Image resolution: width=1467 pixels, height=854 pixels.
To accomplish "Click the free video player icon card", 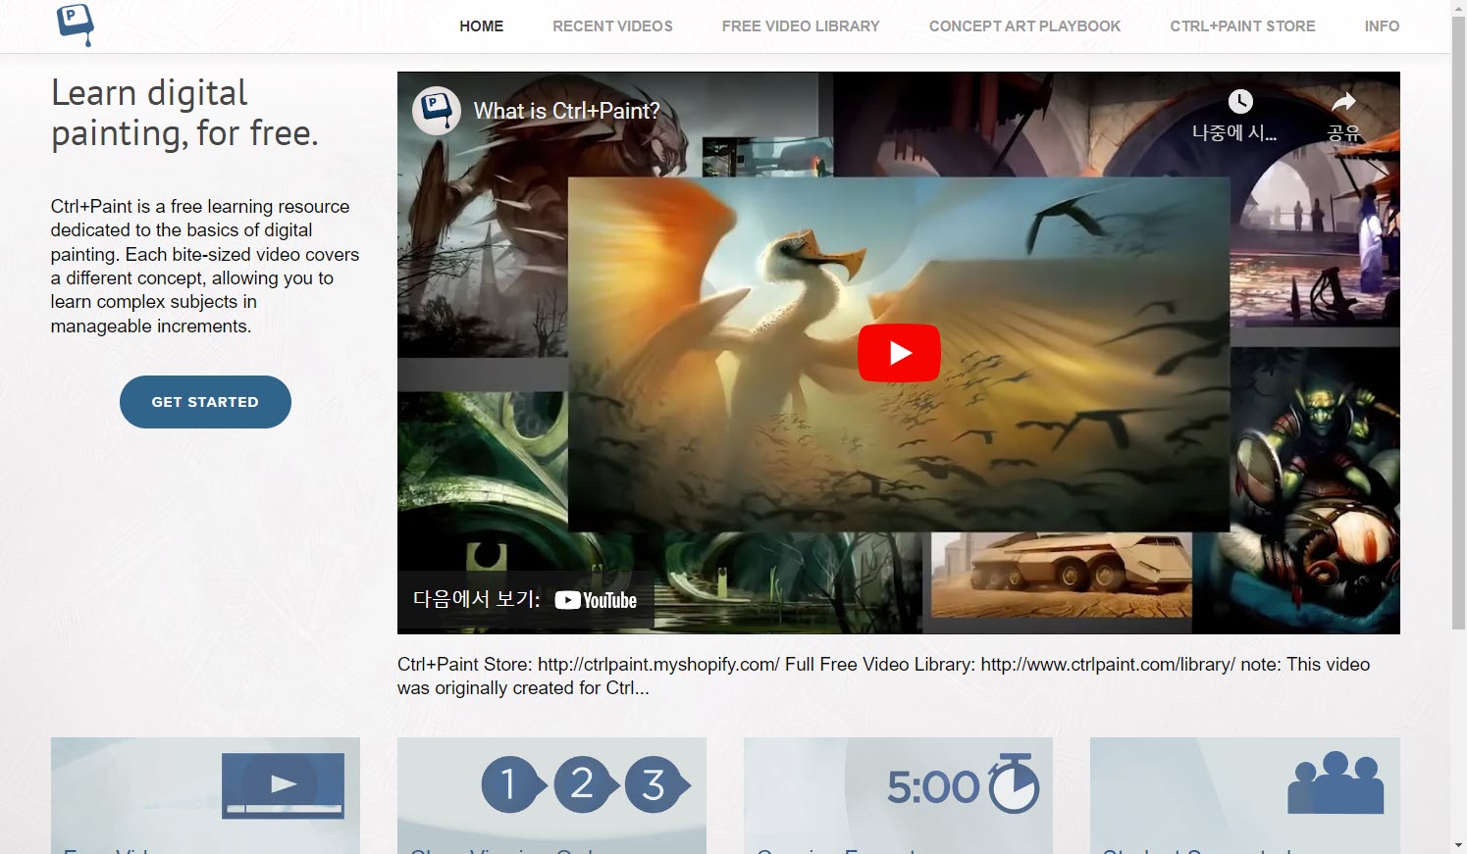I will point(205,795).
